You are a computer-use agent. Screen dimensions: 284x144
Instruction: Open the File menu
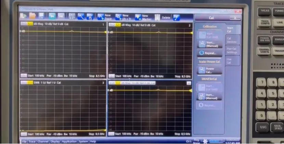pos(24,142)
